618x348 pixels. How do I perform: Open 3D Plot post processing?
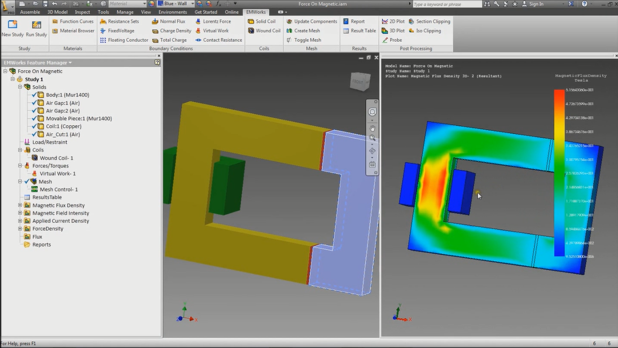[393, 30]
